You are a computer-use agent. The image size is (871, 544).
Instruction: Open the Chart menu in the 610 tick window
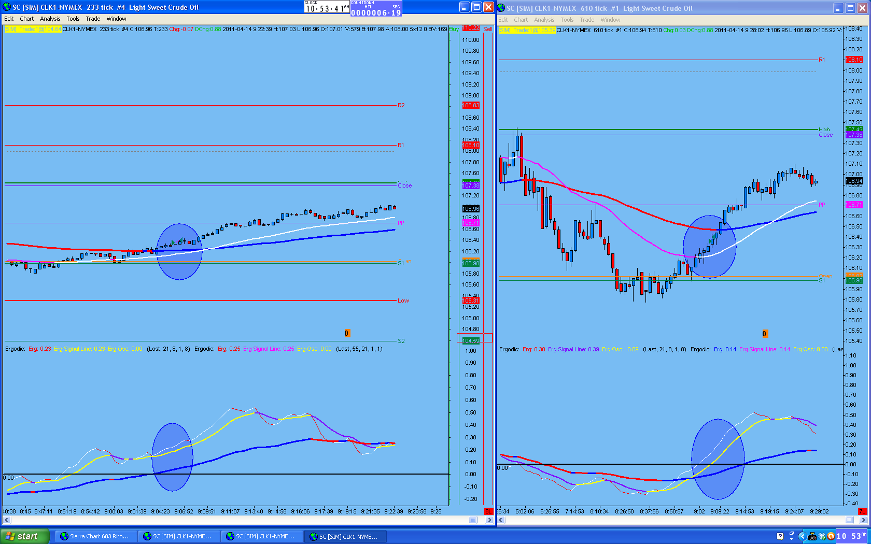point(521,20)
